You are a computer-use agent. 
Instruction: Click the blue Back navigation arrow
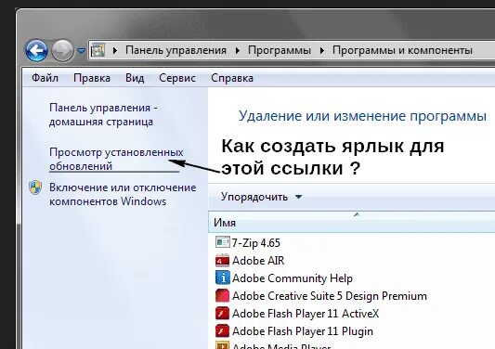36,50
